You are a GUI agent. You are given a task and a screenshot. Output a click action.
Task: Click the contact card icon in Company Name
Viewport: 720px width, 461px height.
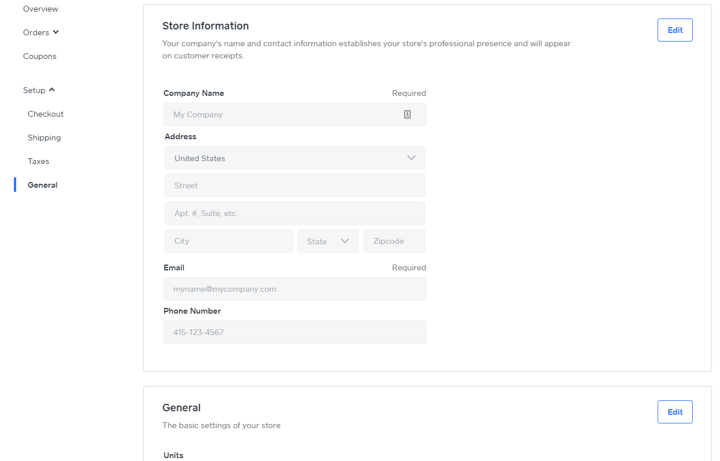pos(407,114)
